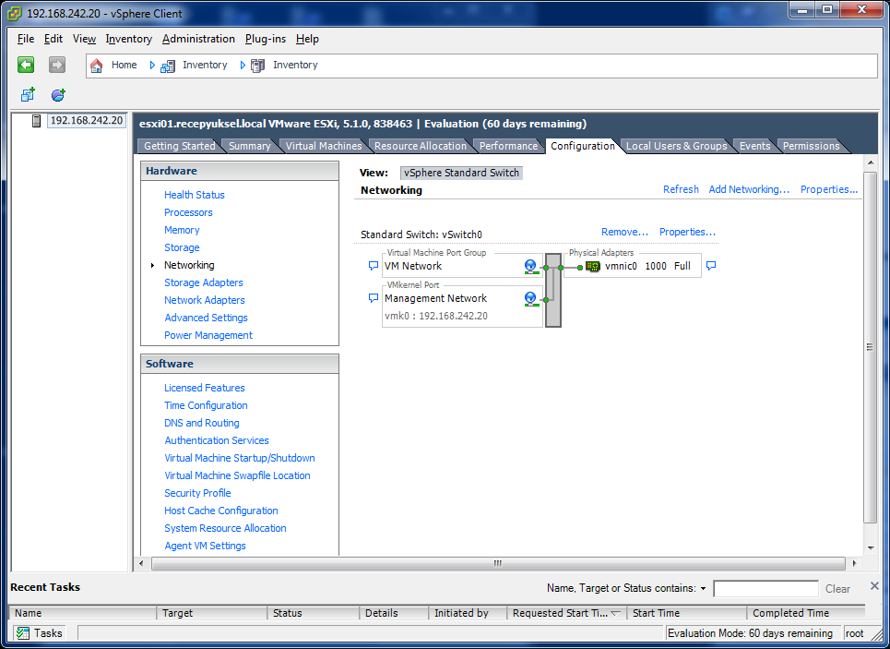This screenshot has height=649, width=890.
Task: Open the Inventory menu
Action: click(129, 39)
